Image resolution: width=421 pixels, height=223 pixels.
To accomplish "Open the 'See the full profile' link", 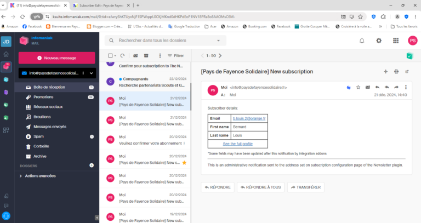I will 237,144.
